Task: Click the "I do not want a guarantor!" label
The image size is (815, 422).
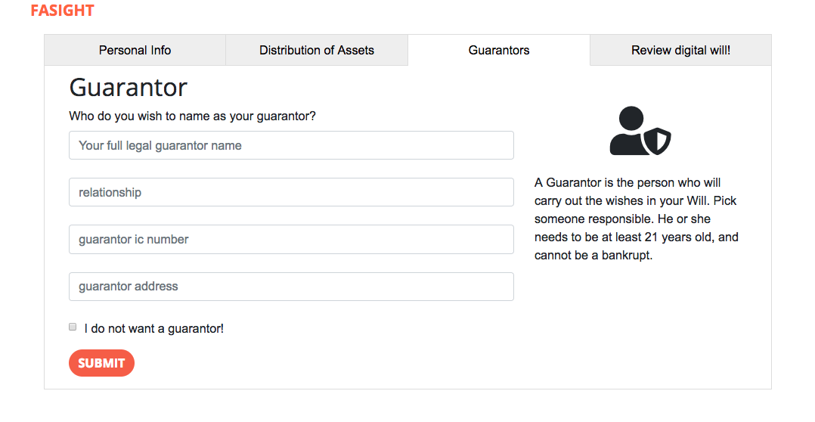Action: click(154, 328)
